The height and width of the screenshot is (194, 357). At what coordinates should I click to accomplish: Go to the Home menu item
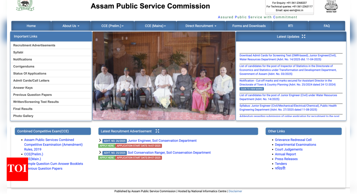pyautogui.click(x=31, y=26)
